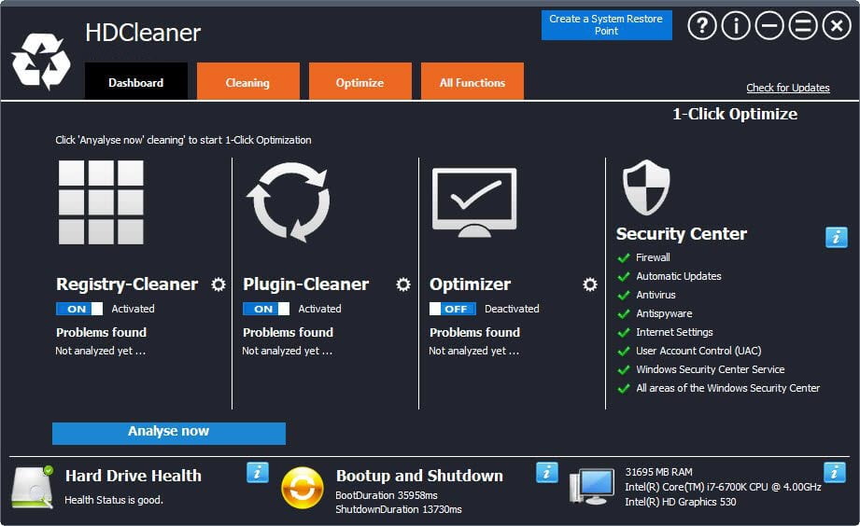
Task: Click 'Not analyzed yet' under Optimizer
Action: coord(473,351)
